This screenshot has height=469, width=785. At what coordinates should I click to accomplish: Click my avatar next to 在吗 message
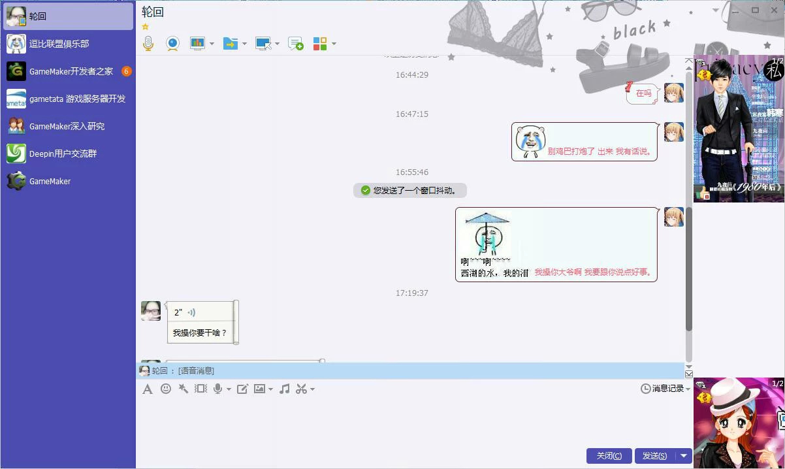[x=674, y=93]
